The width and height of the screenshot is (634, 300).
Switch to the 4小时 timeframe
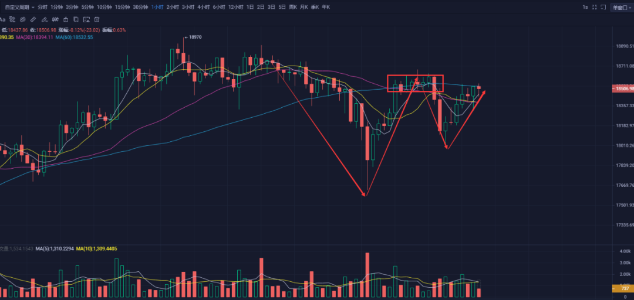click(203, 7)
